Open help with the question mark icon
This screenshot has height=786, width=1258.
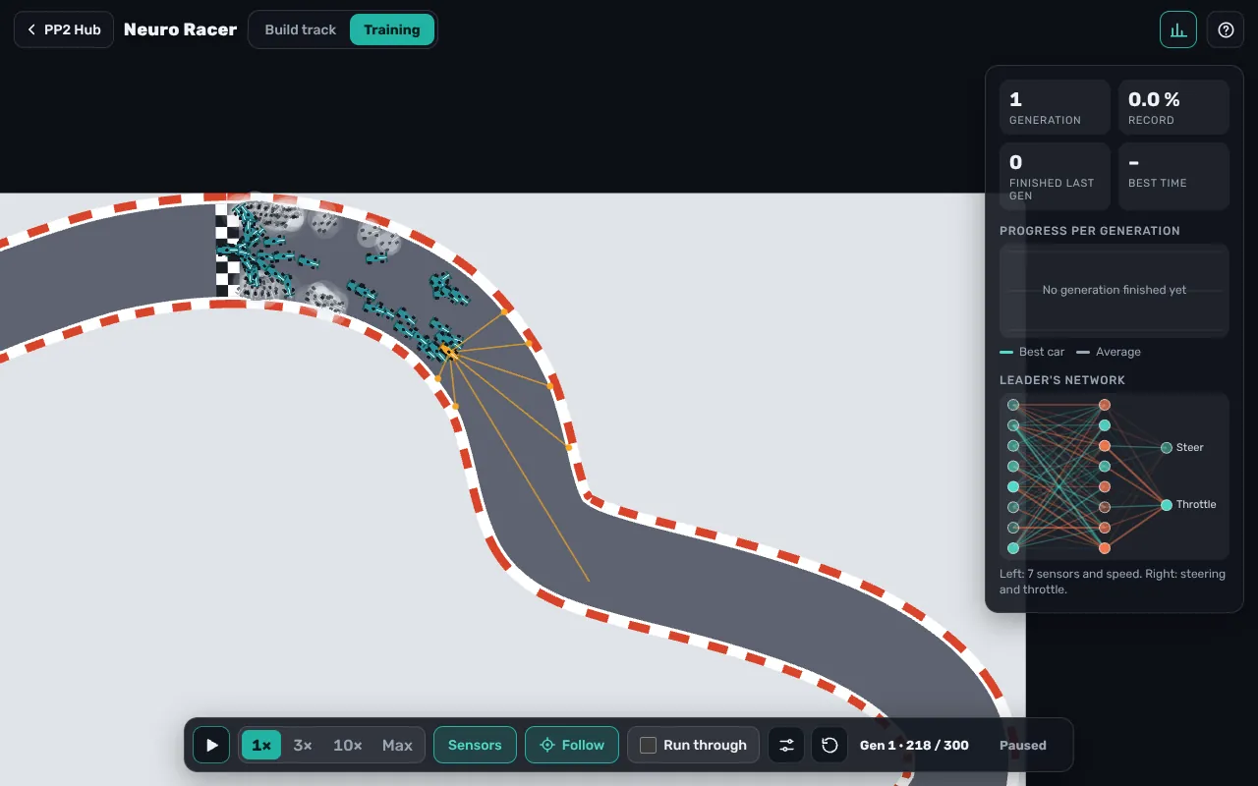[x=1226, y=29]
